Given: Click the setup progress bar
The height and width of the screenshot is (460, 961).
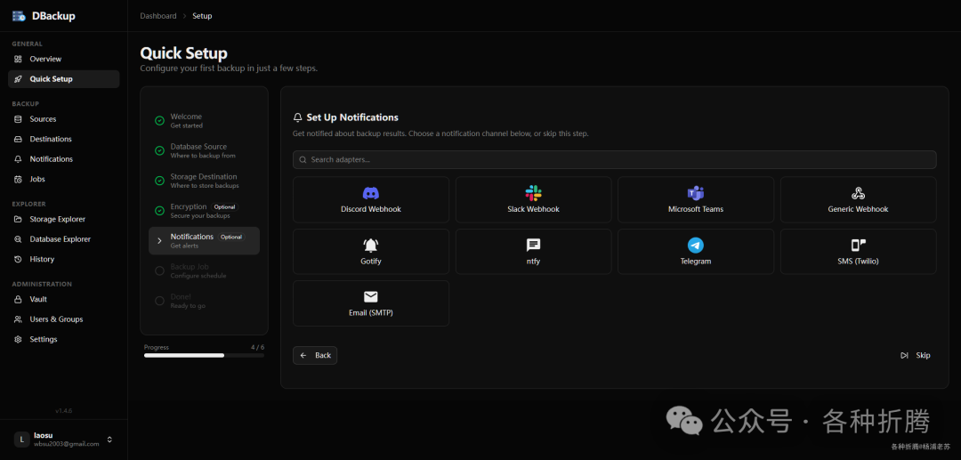Looking at the screenshot, I should [204, 355].
